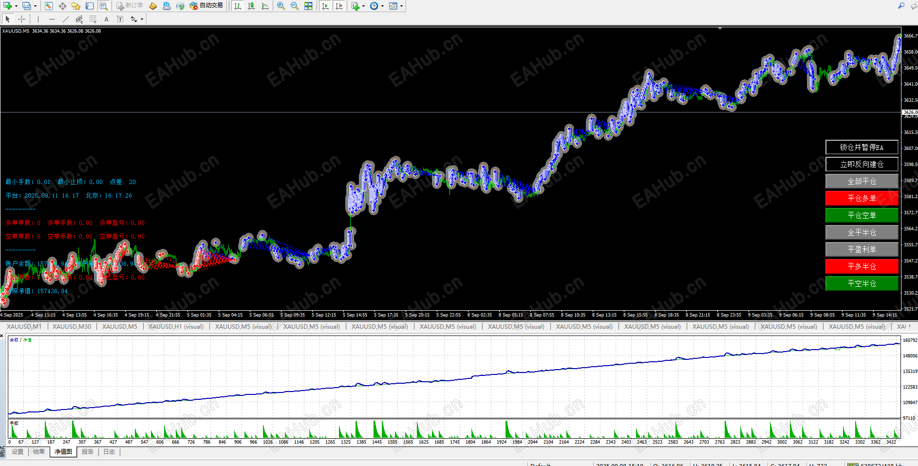Toggle the Auto Scroll chart button
The image size is (918, 466).
click(x=325, y=6)
